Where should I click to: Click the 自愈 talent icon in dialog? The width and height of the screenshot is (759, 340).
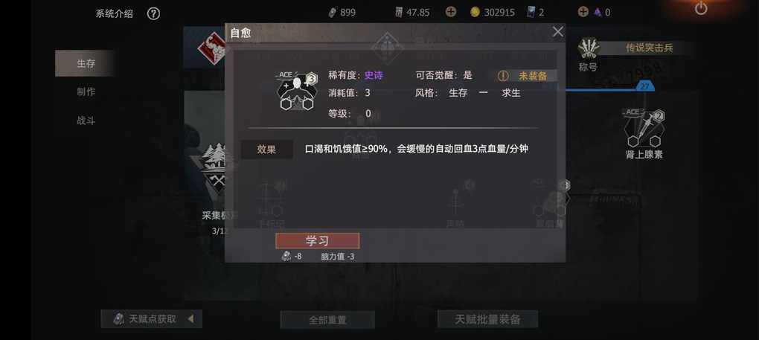click(x=296, y=92)
